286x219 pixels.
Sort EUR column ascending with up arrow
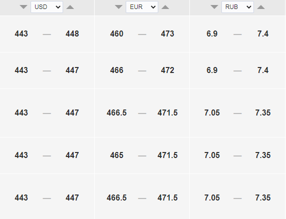click(x=165, y=7)
